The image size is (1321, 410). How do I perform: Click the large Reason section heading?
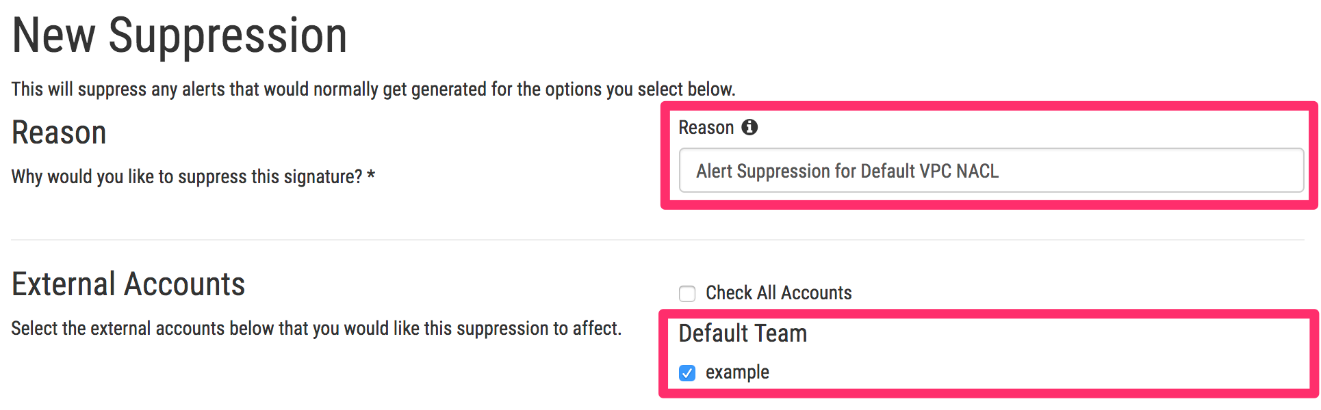[x=59, y=133]
